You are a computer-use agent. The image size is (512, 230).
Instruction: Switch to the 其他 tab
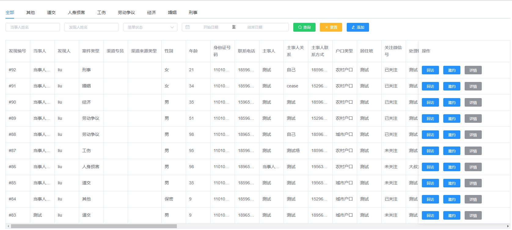coord(31,12)
